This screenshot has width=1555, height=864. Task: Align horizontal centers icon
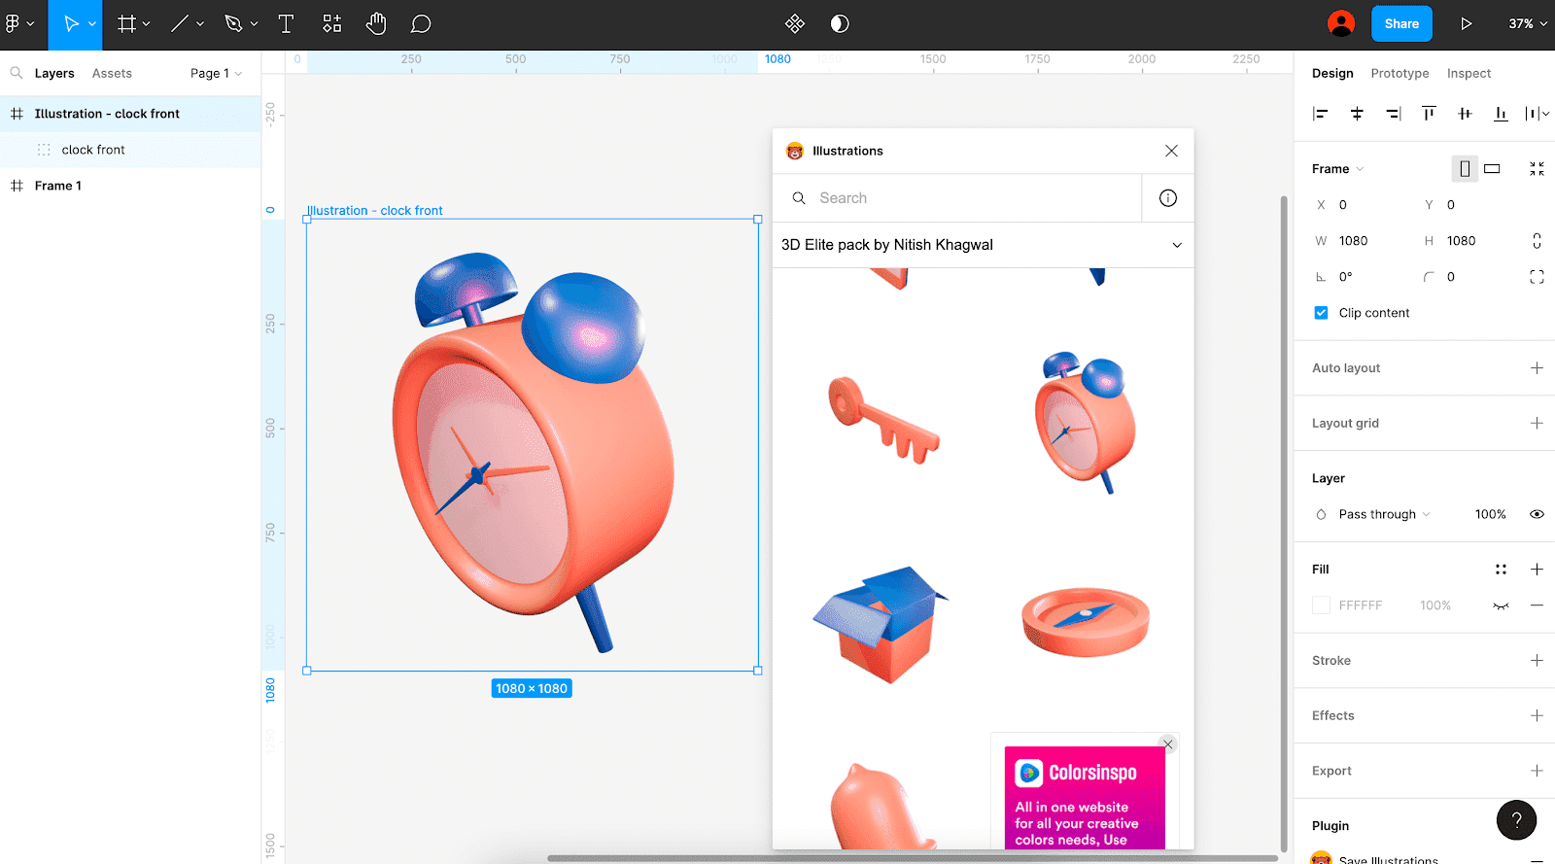pos(1357,114)
